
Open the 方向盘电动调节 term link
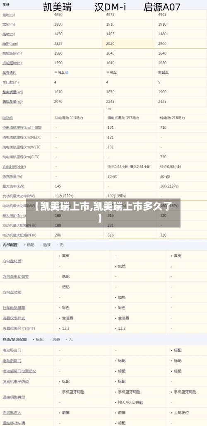[x=15, y=276]
